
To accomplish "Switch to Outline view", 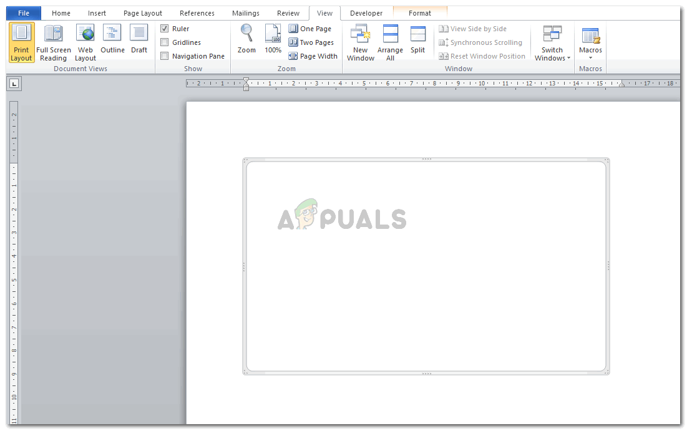I will pyautogui.click(x=112, y=39).
